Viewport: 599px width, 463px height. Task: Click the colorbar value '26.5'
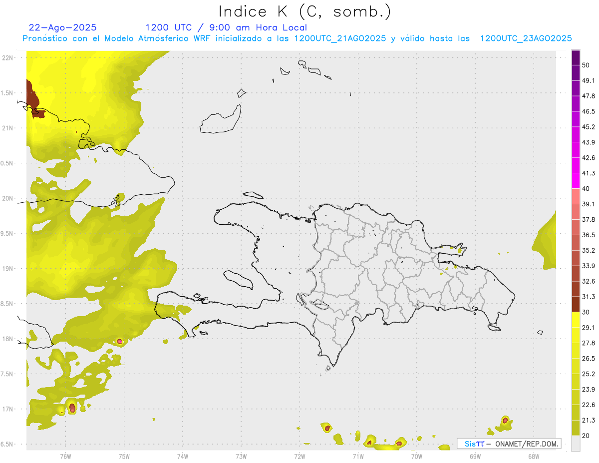589,359
